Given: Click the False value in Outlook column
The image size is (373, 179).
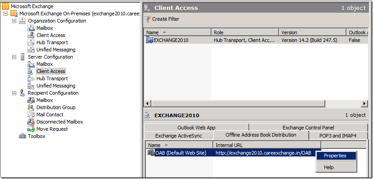Looking at the screenshot, I should (355, 40).
